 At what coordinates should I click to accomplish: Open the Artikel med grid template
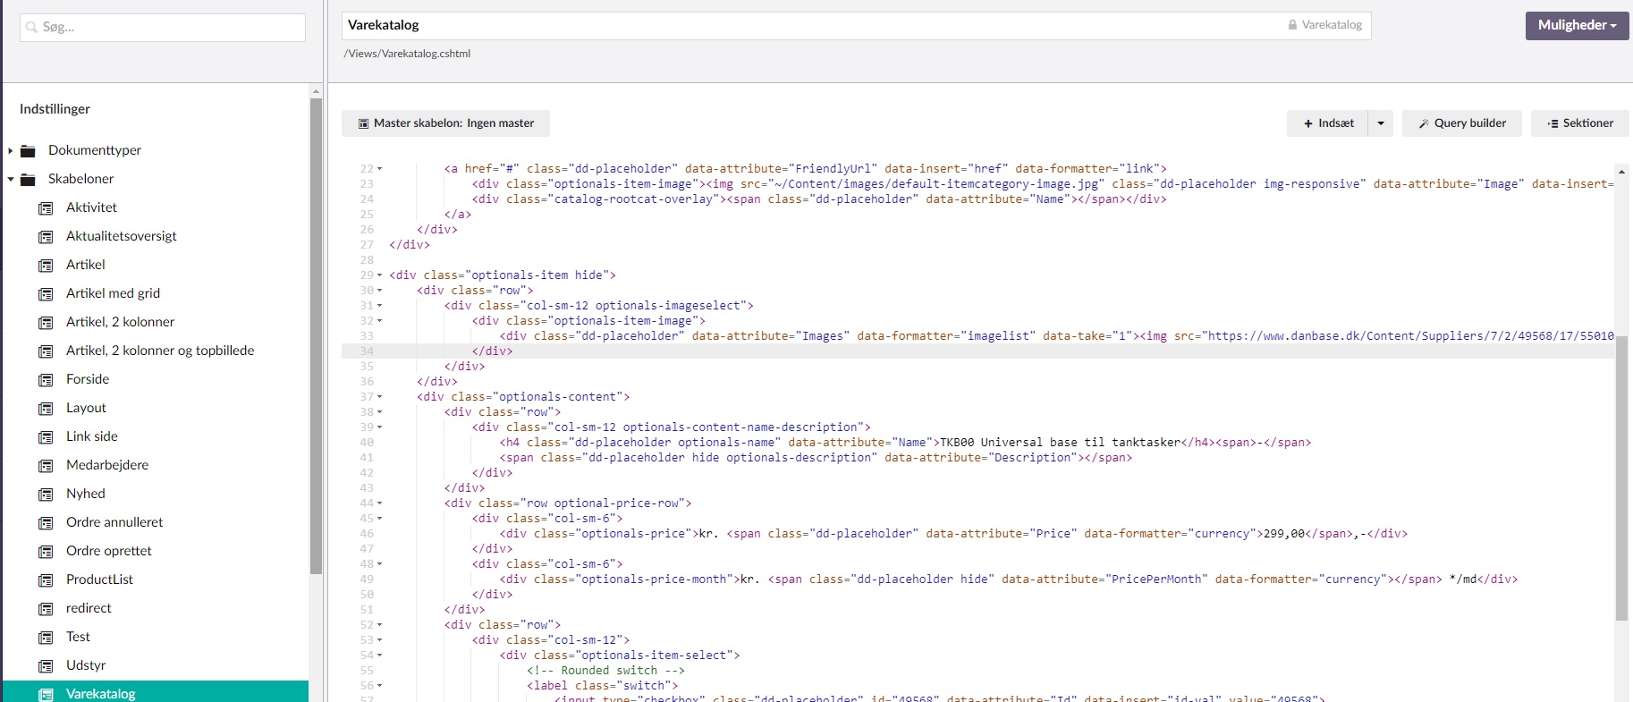(x=113, y=293)
